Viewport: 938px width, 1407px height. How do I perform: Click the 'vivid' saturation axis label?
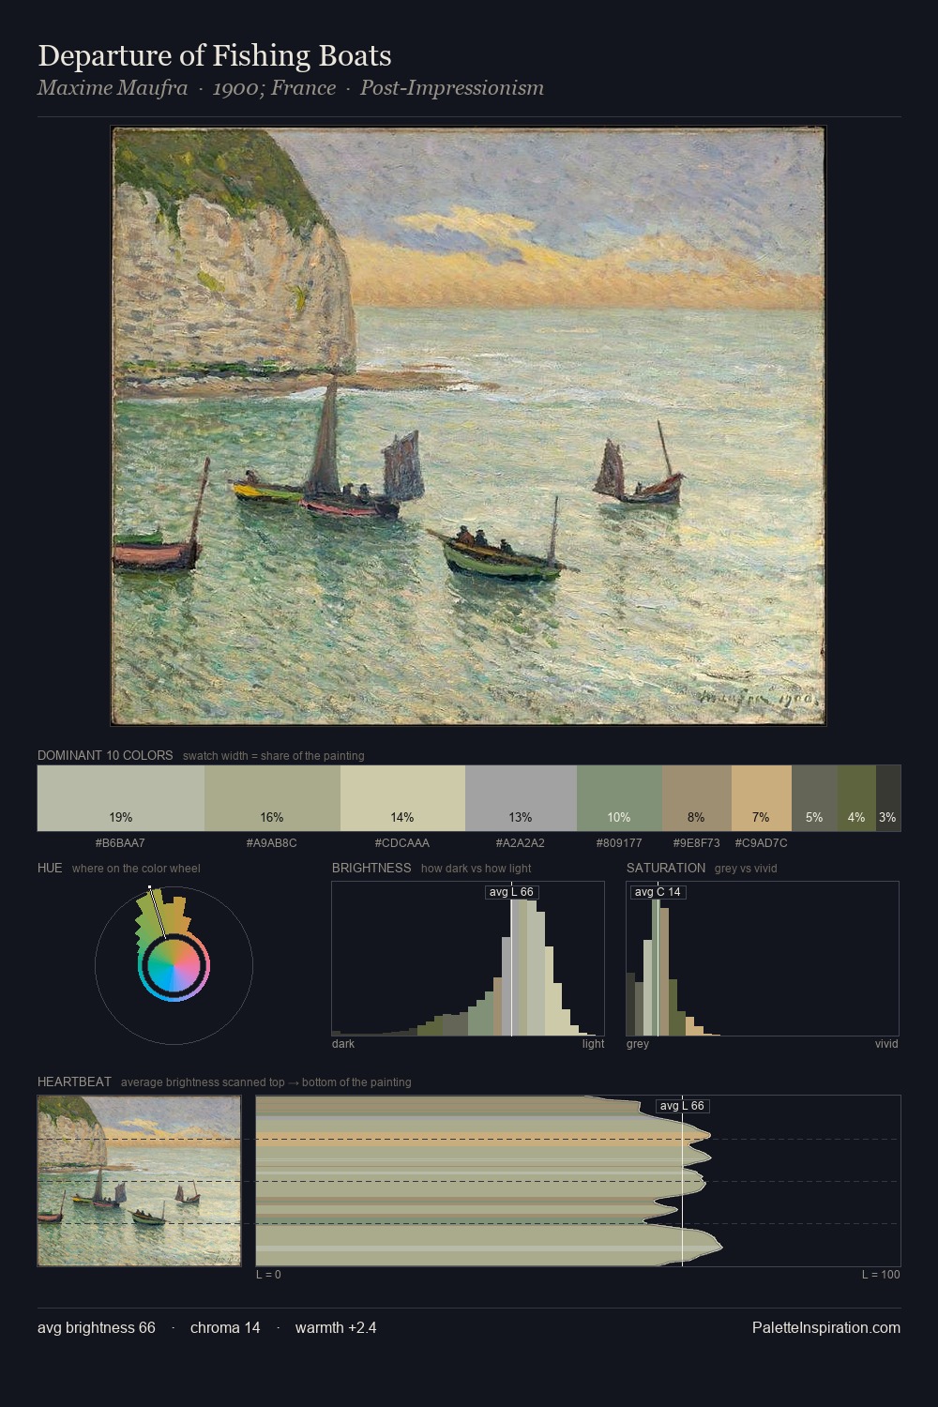(x=886, y=1044)
